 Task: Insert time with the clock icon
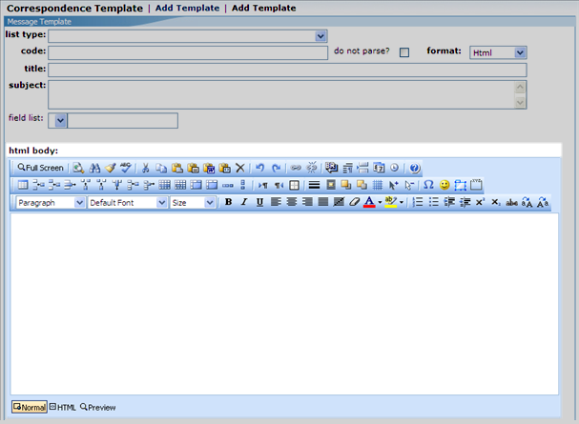[394, 168]
